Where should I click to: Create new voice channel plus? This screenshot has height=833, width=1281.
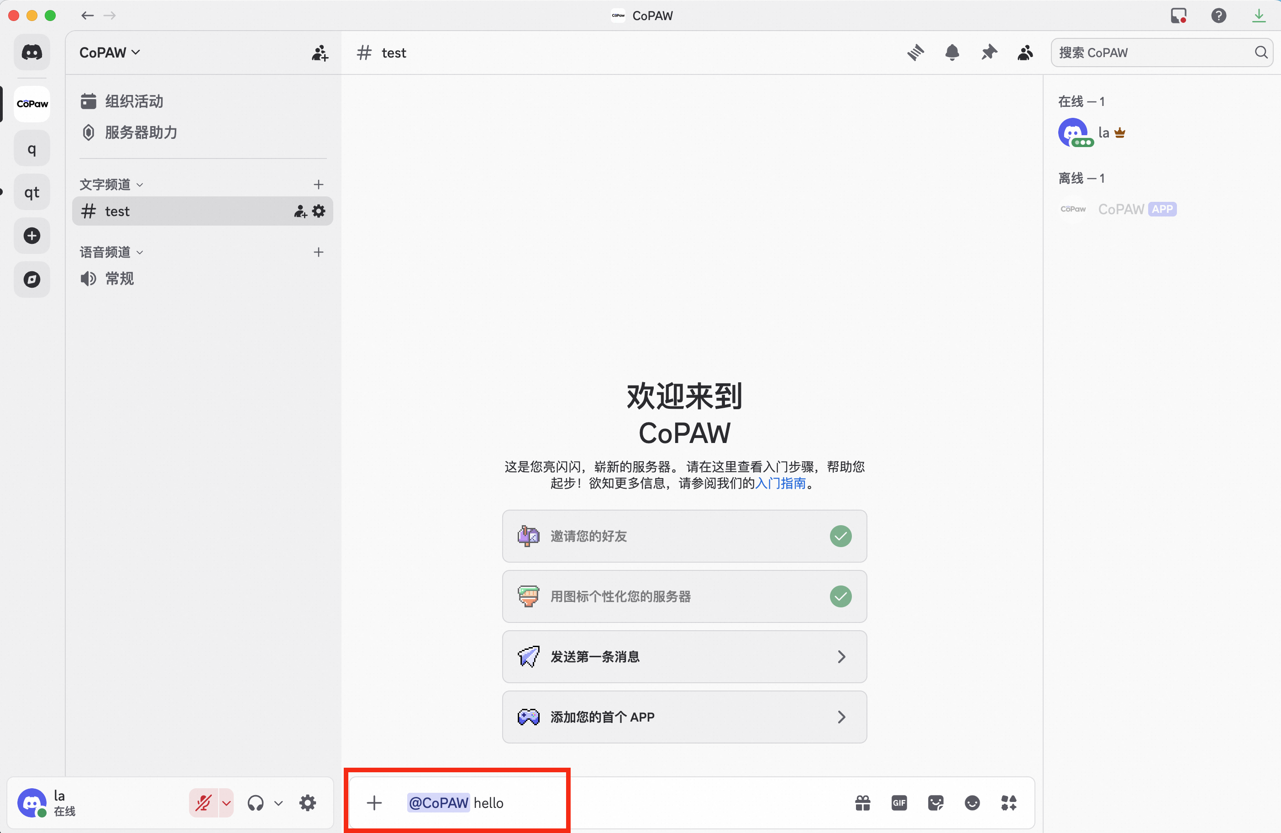pos(319,252)
